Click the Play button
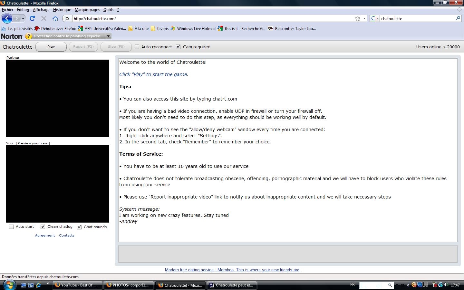Screen dimensions: 464x290 51,47
